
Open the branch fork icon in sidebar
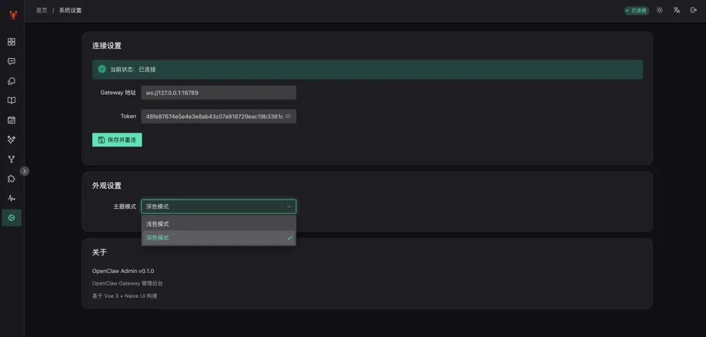[x=11, y=159]
